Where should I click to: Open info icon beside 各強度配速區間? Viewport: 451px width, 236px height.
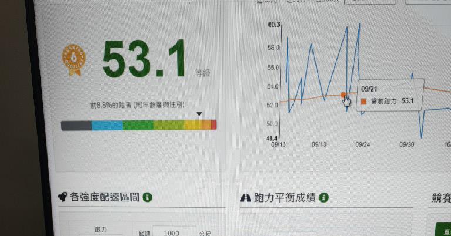click(147, 197)
